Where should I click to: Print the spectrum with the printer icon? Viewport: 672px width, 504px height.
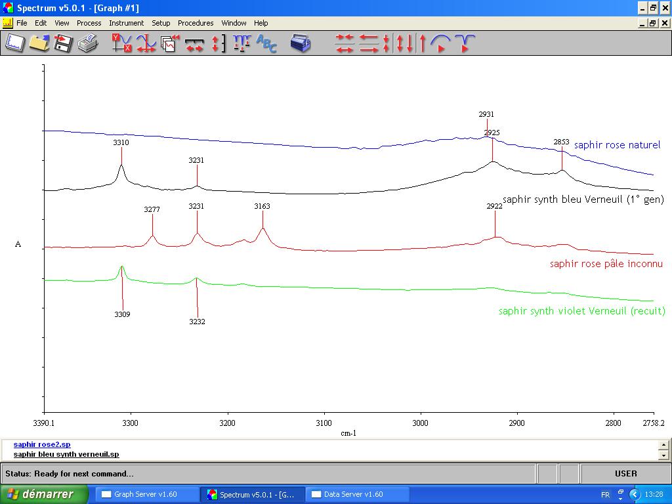pos(87,43)
